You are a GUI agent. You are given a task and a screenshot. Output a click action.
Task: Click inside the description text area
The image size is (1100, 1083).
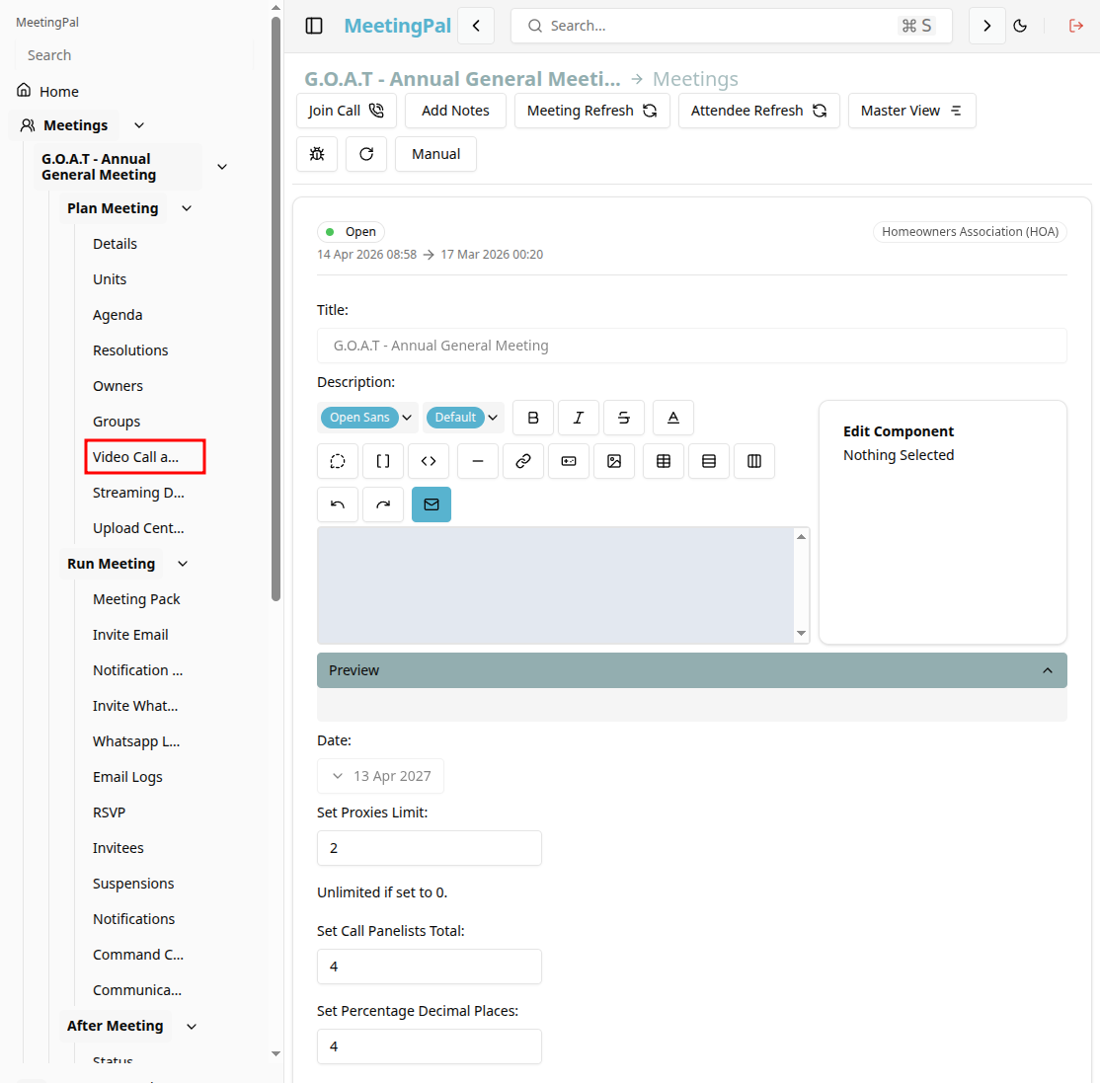[555, 585]
